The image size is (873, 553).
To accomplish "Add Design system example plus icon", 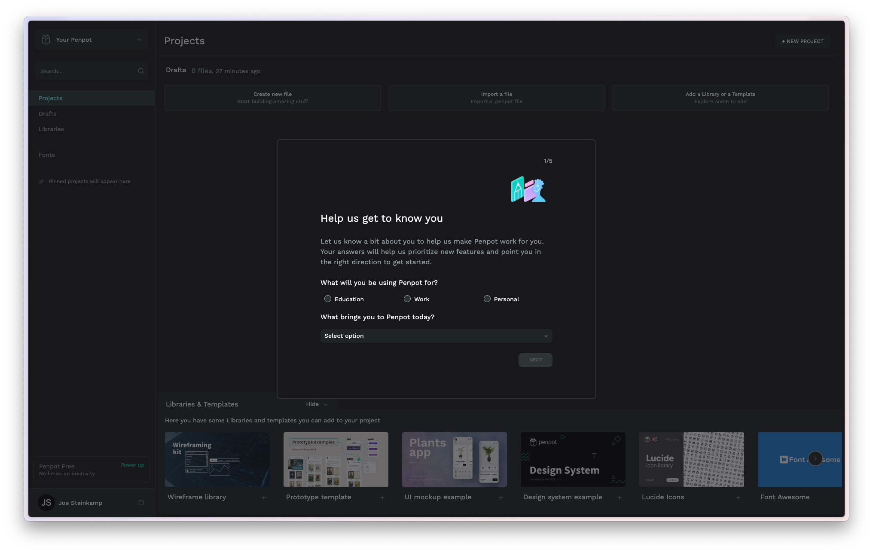I will point(620,498).
